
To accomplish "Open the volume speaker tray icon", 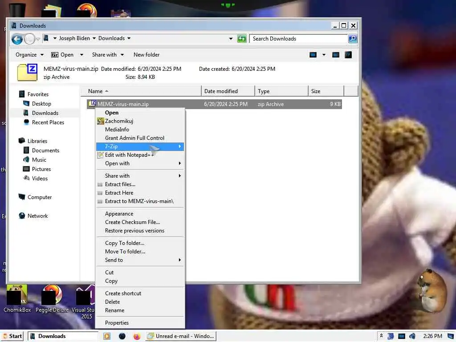I will click(412, 336).
